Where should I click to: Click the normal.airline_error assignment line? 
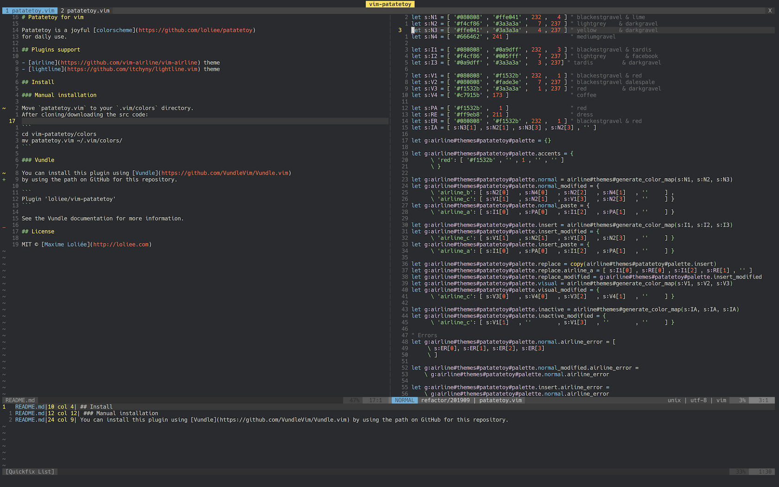(514, 342)
